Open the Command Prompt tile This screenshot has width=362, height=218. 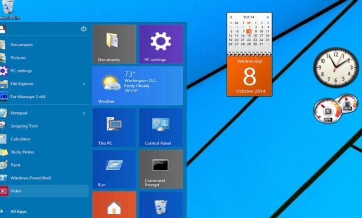tap(161, 169)
